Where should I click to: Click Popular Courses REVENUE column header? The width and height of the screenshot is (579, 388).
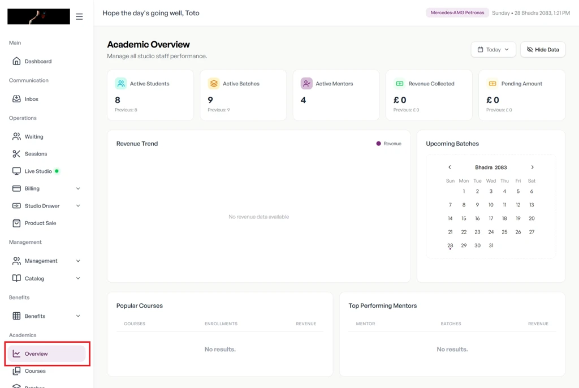[306, 324]
